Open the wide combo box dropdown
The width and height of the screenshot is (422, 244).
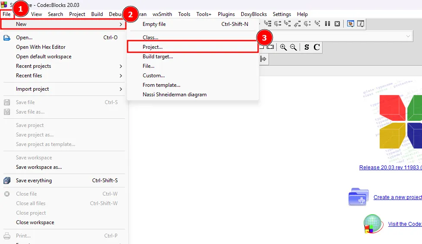[408, 37]
